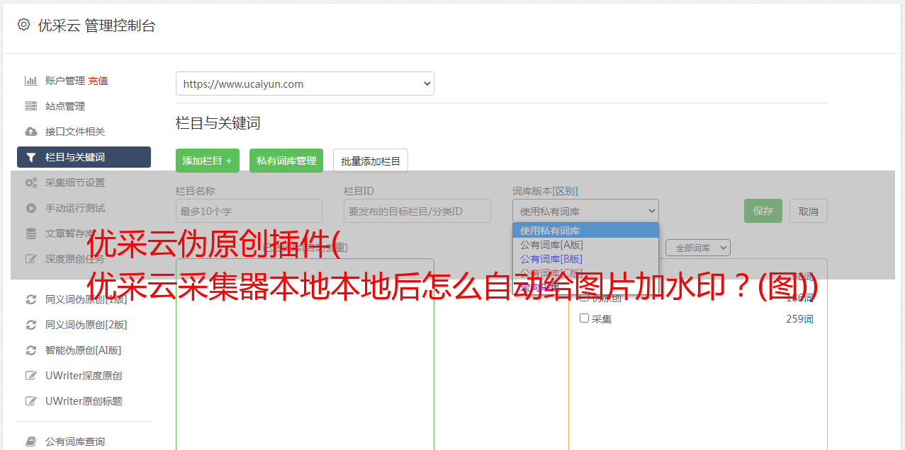Tick the 采集 checkbox
Screen dimensions: 905x450
click(585, 318)
